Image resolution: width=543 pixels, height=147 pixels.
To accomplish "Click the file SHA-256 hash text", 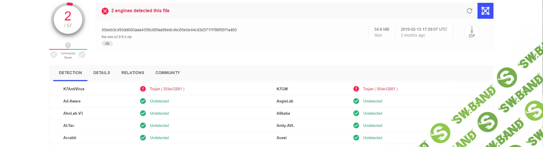I will pyautogui.click(x=169, y=30).
